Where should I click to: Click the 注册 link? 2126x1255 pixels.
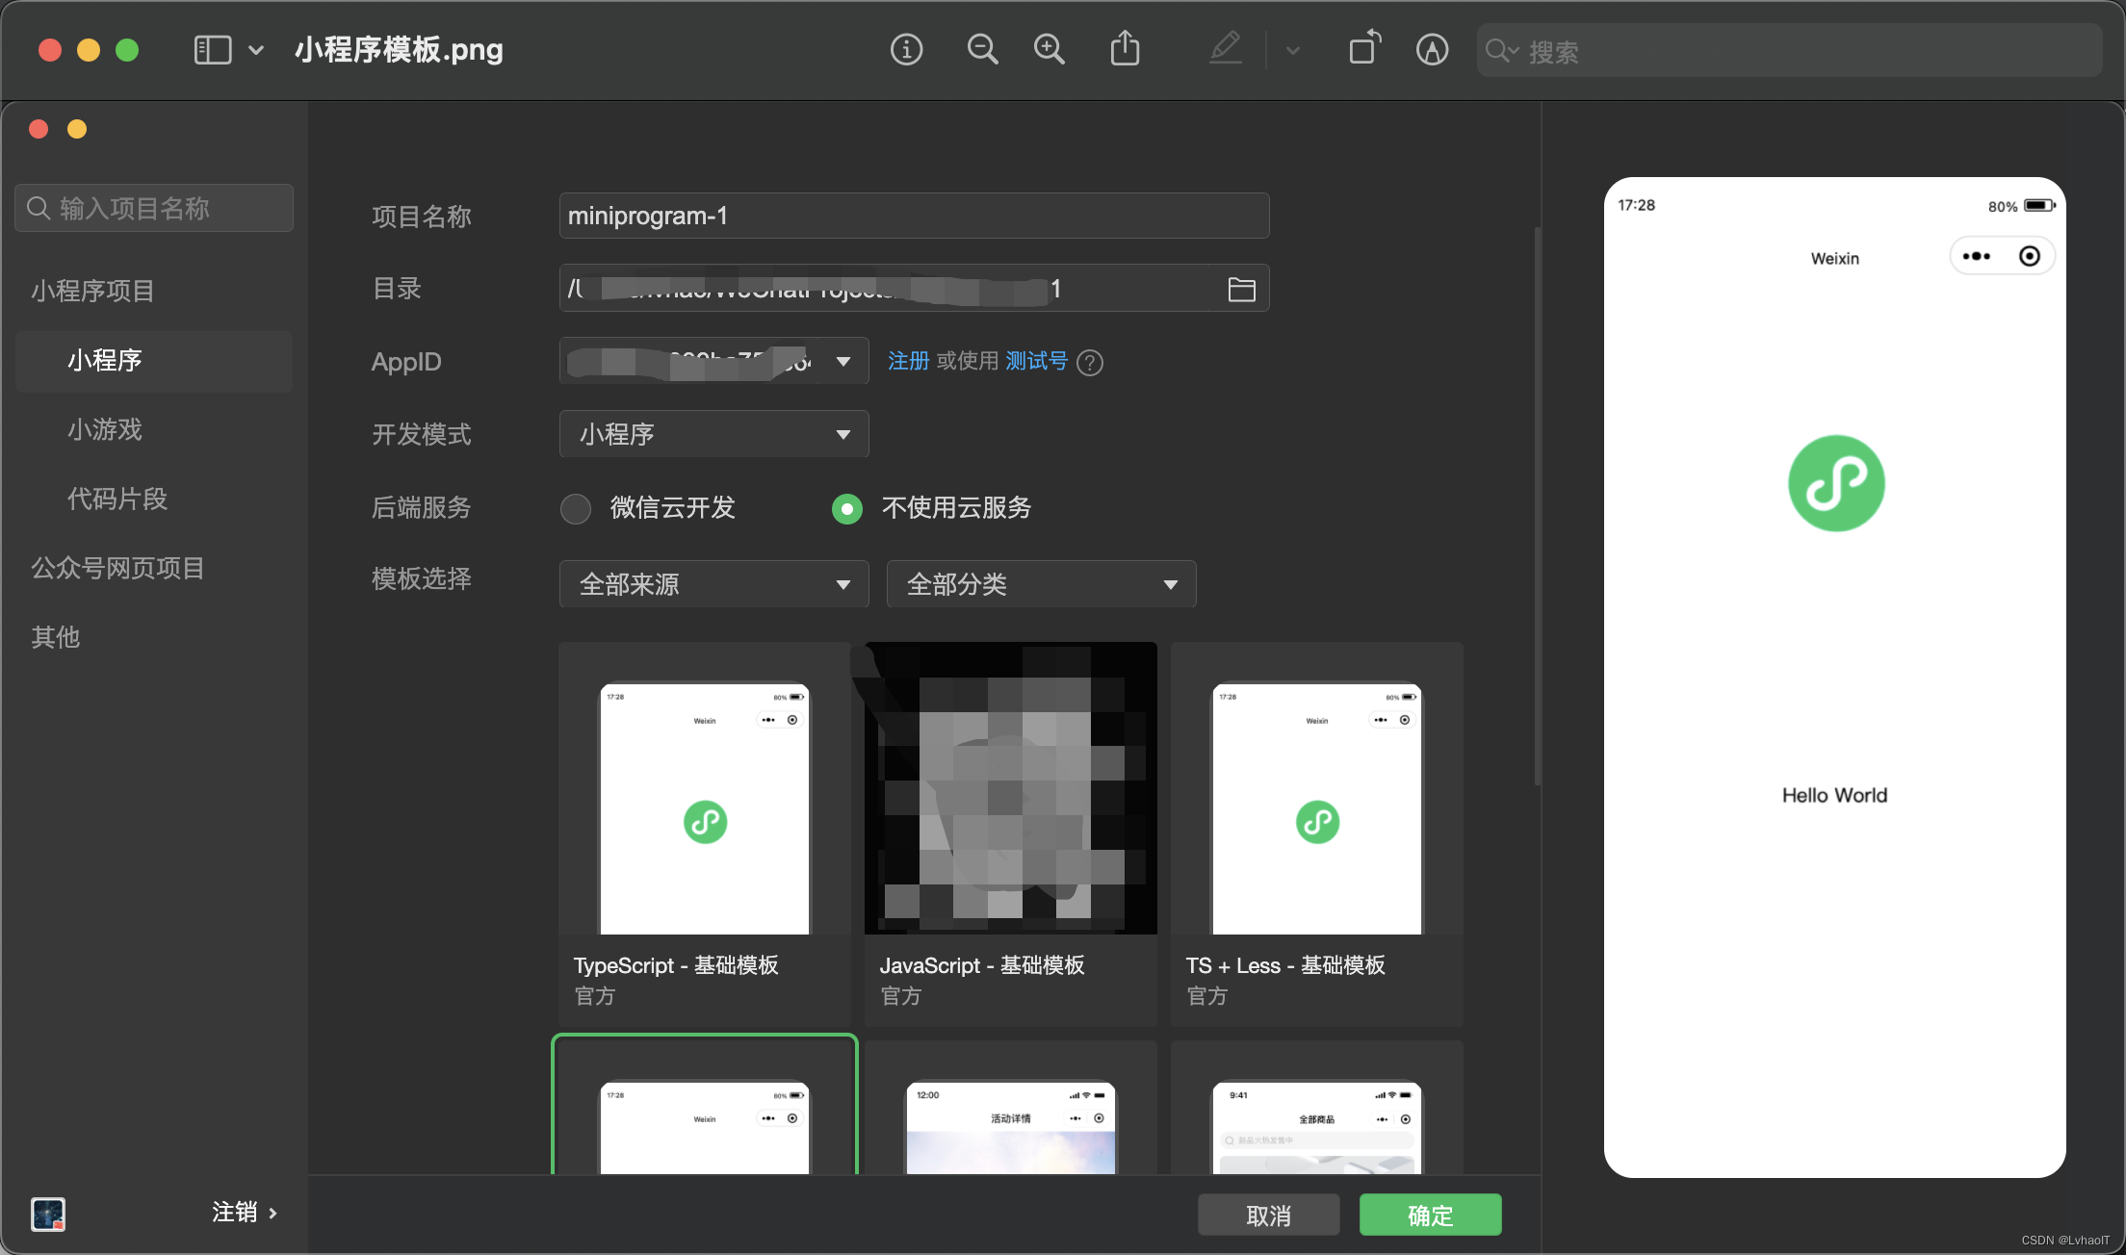click(x=908, y=361)
